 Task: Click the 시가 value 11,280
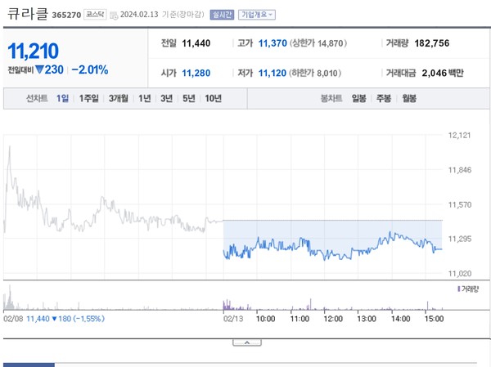click(x=196, y=74)
